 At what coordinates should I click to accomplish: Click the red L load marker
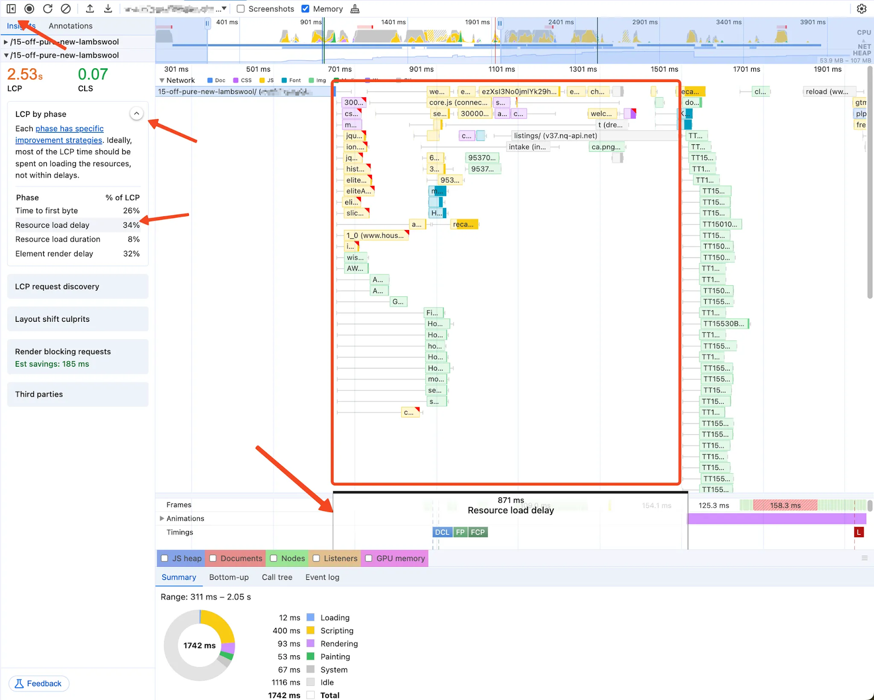(x=859, y=532)
